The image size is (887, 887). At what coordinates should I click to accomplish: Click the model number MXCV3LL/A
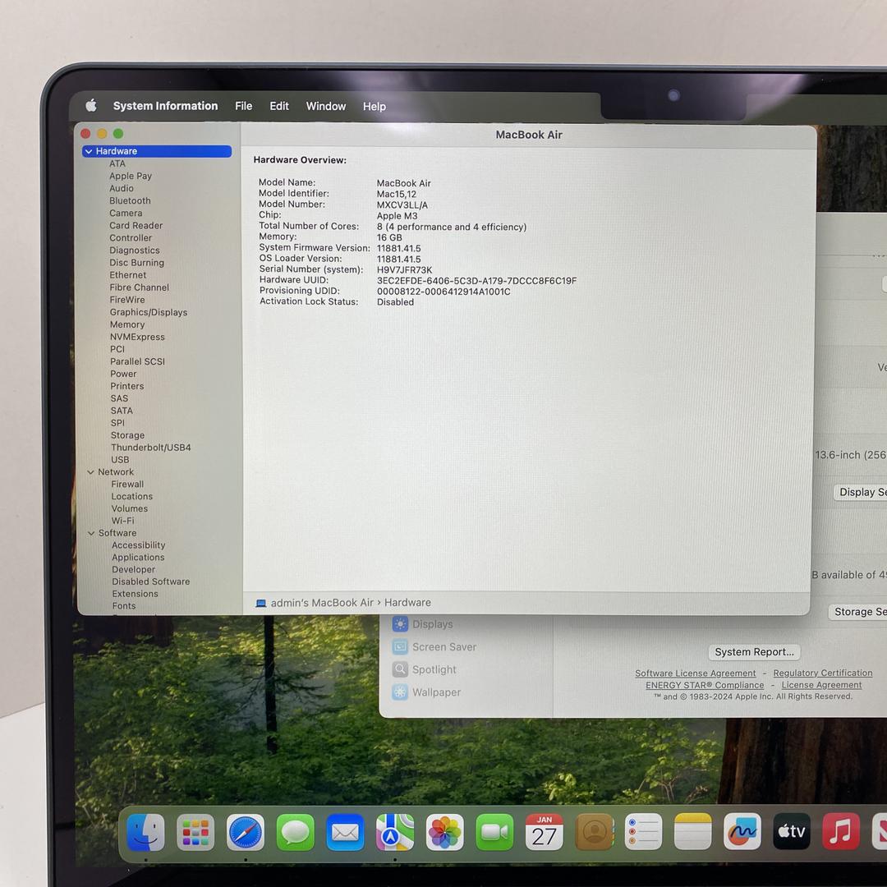(402, 205)
